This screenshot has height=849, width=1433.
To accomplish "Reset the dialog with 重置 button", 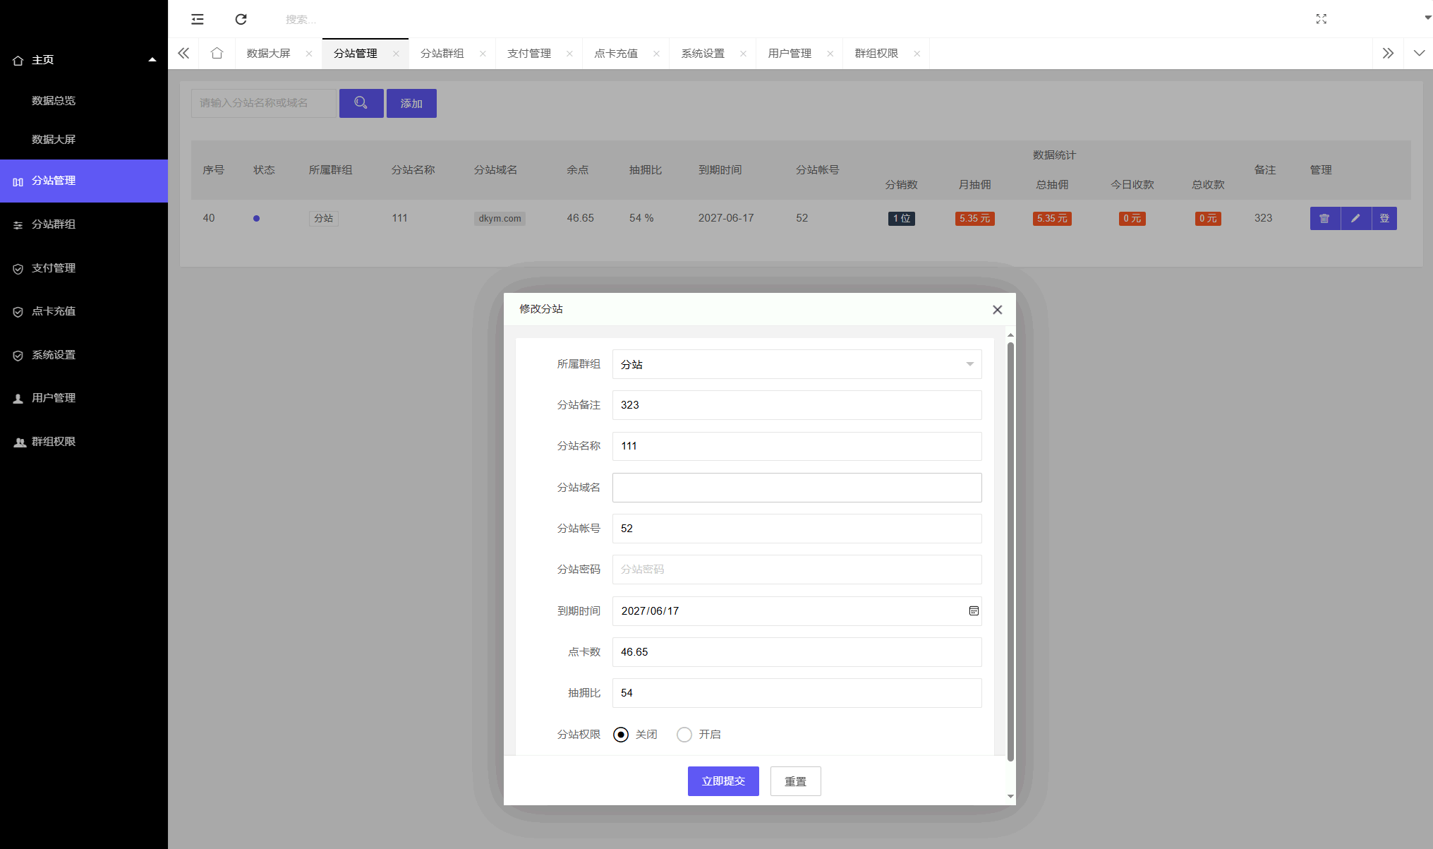I will click(795, 781).
